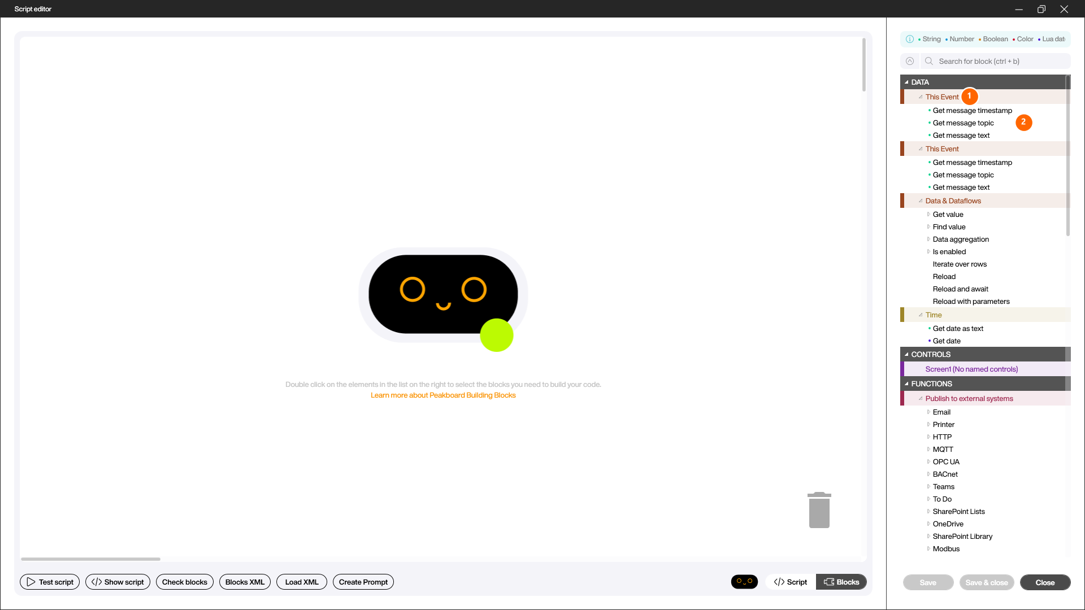Screen dimensions: 1085x610
Task: Expand the BACnet item
Action: [928, 474]
